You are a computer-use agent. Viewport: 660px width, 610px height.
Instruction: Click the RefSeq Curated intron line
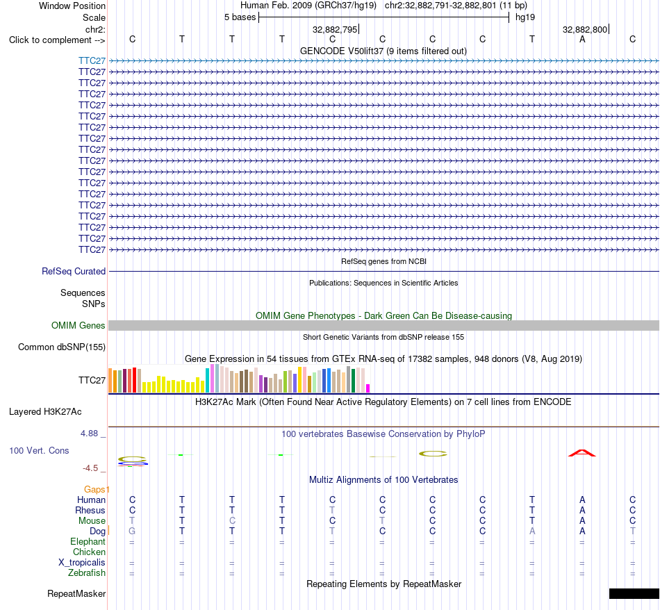coord(383,271)
